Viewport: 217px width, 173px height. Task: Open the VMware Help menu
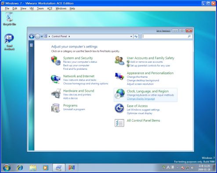(x=72, y=8)
